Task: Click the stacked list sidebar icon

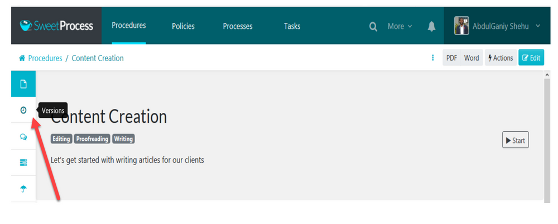Action: tap(23, 162)
